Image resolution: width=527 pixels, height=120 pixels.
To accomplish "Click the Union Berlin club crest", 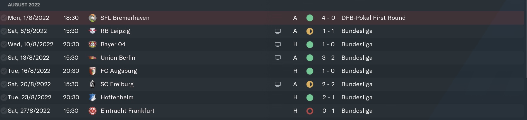I will tap(92, 58).
